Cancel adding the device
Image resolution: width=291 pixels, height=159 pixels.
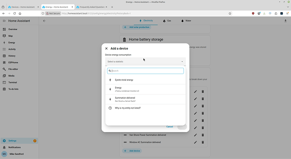[x=170, y=127]
